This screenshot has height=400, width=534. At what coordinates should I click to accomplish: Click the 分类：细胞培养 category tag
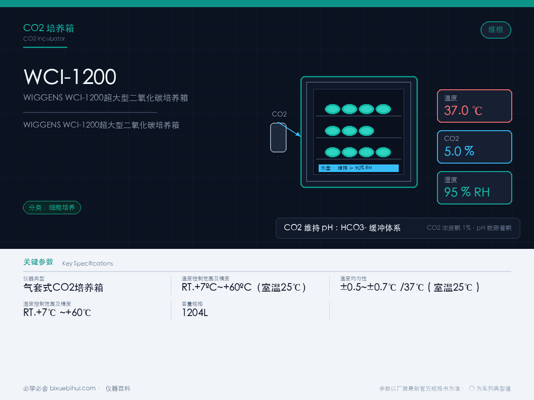tap(52, 208)
